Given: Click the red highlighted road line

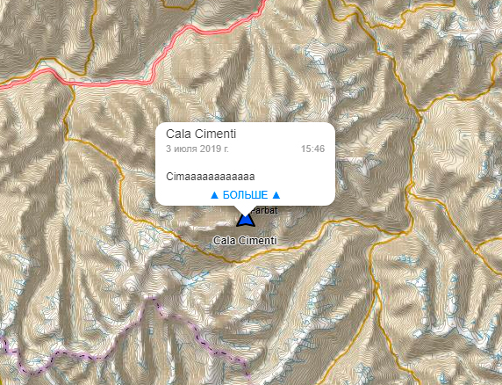Looking at the screenshot, I should tap(109, 84).
